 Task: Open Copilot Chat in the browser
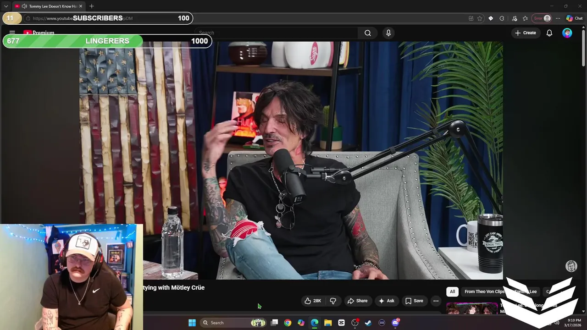[x=574, y=18]
